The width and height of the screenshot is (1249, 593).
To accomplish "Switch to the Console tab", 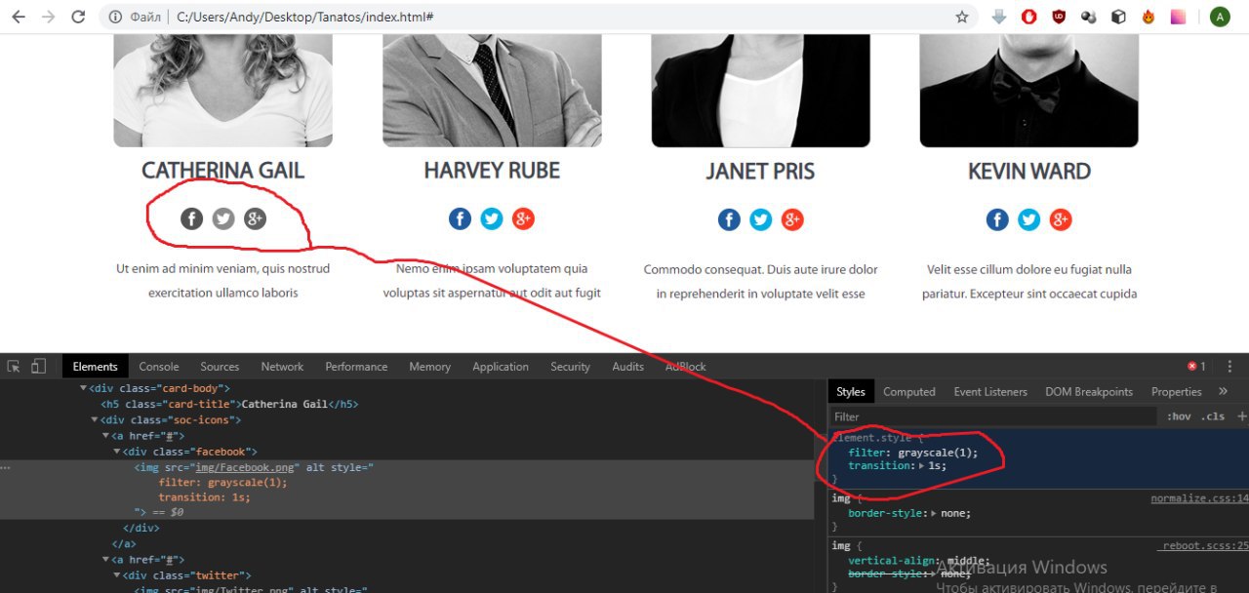I will click(159, 367).
